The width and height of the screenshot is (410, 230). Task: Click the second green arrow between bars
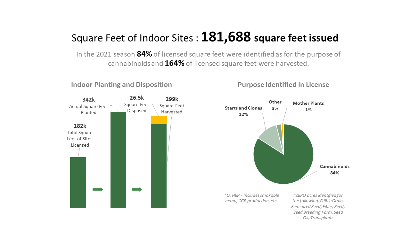[x=137, y=189]
